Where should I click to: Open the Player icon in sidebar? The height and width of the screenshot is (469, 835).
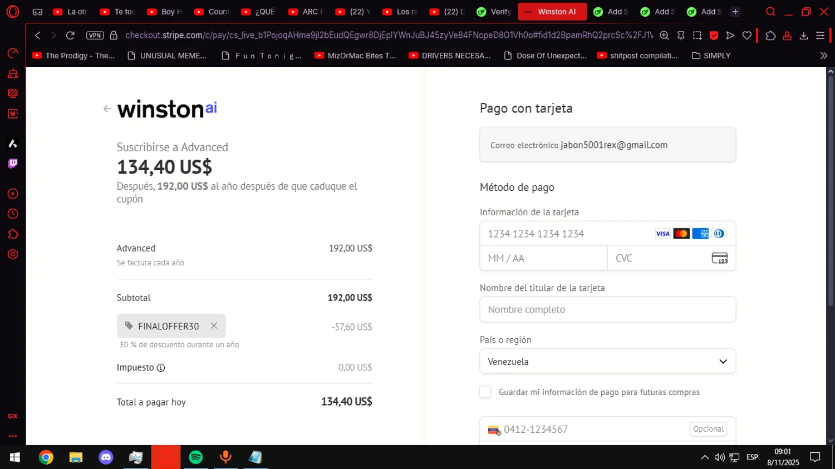[x=12, y=194]
